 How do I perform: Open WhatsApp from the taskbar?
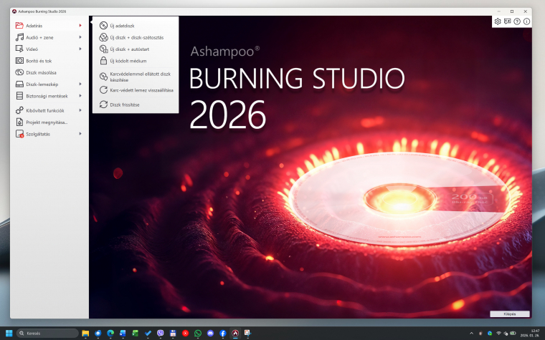point(198,333)
